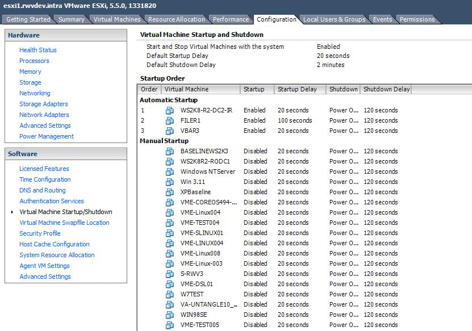Open the Host Cache Configuration link
This screenshot has height=331, width=472.
click(54, 244)
